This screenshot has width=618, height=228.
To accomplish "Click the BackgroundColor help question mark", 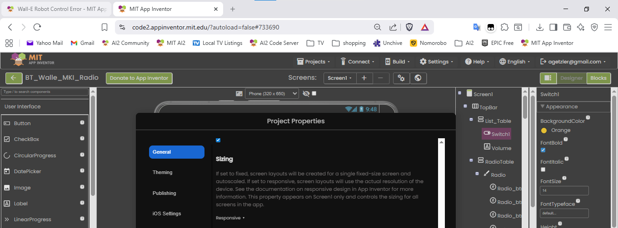I will (588, 118).
